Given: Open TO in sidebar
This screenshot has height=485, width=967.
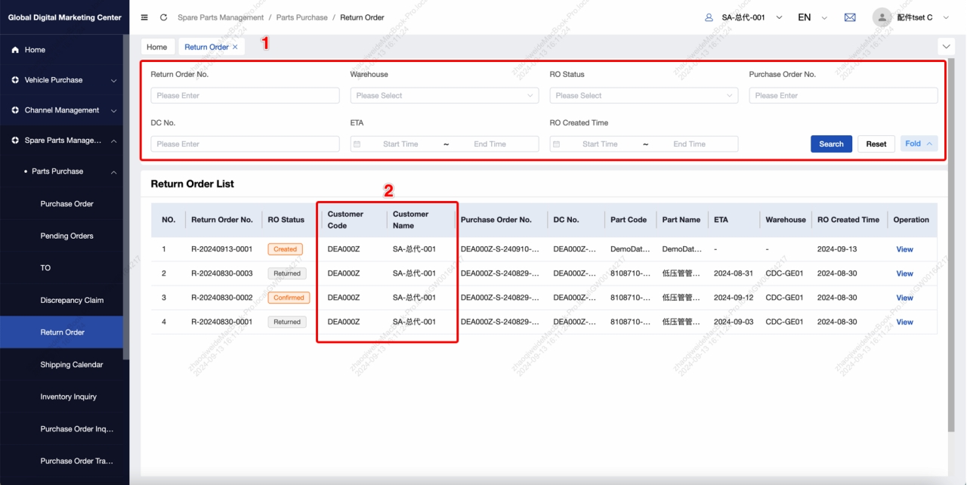Looking at the screenshot, I should [x=45, y=268].
